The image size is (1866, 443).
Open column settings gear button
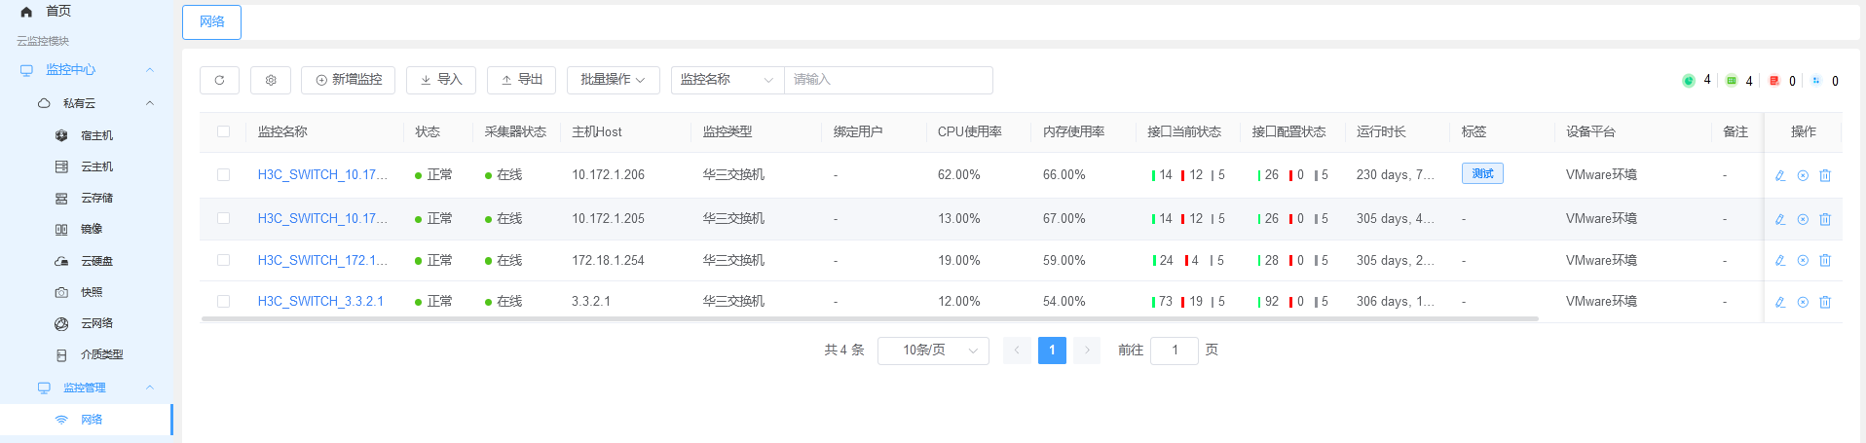point(271,80)
